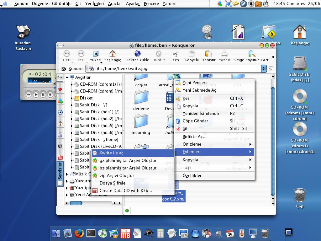
Task: Open the Görüntüle menu
Action: [62, 4]
